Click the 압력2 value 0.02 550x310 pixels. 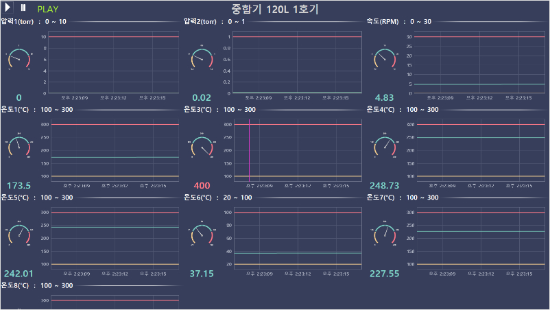point(202,97)
